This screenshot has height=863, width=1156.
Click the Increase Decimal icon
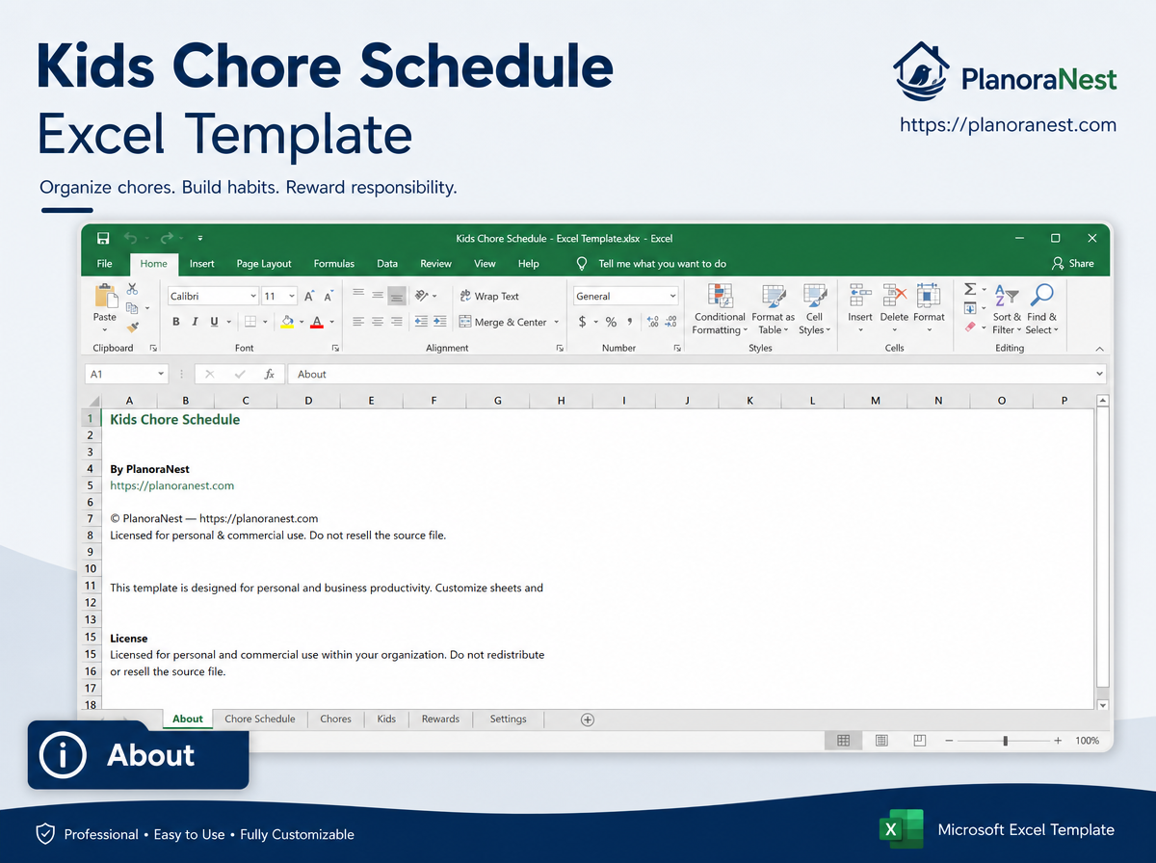[652, 322]
